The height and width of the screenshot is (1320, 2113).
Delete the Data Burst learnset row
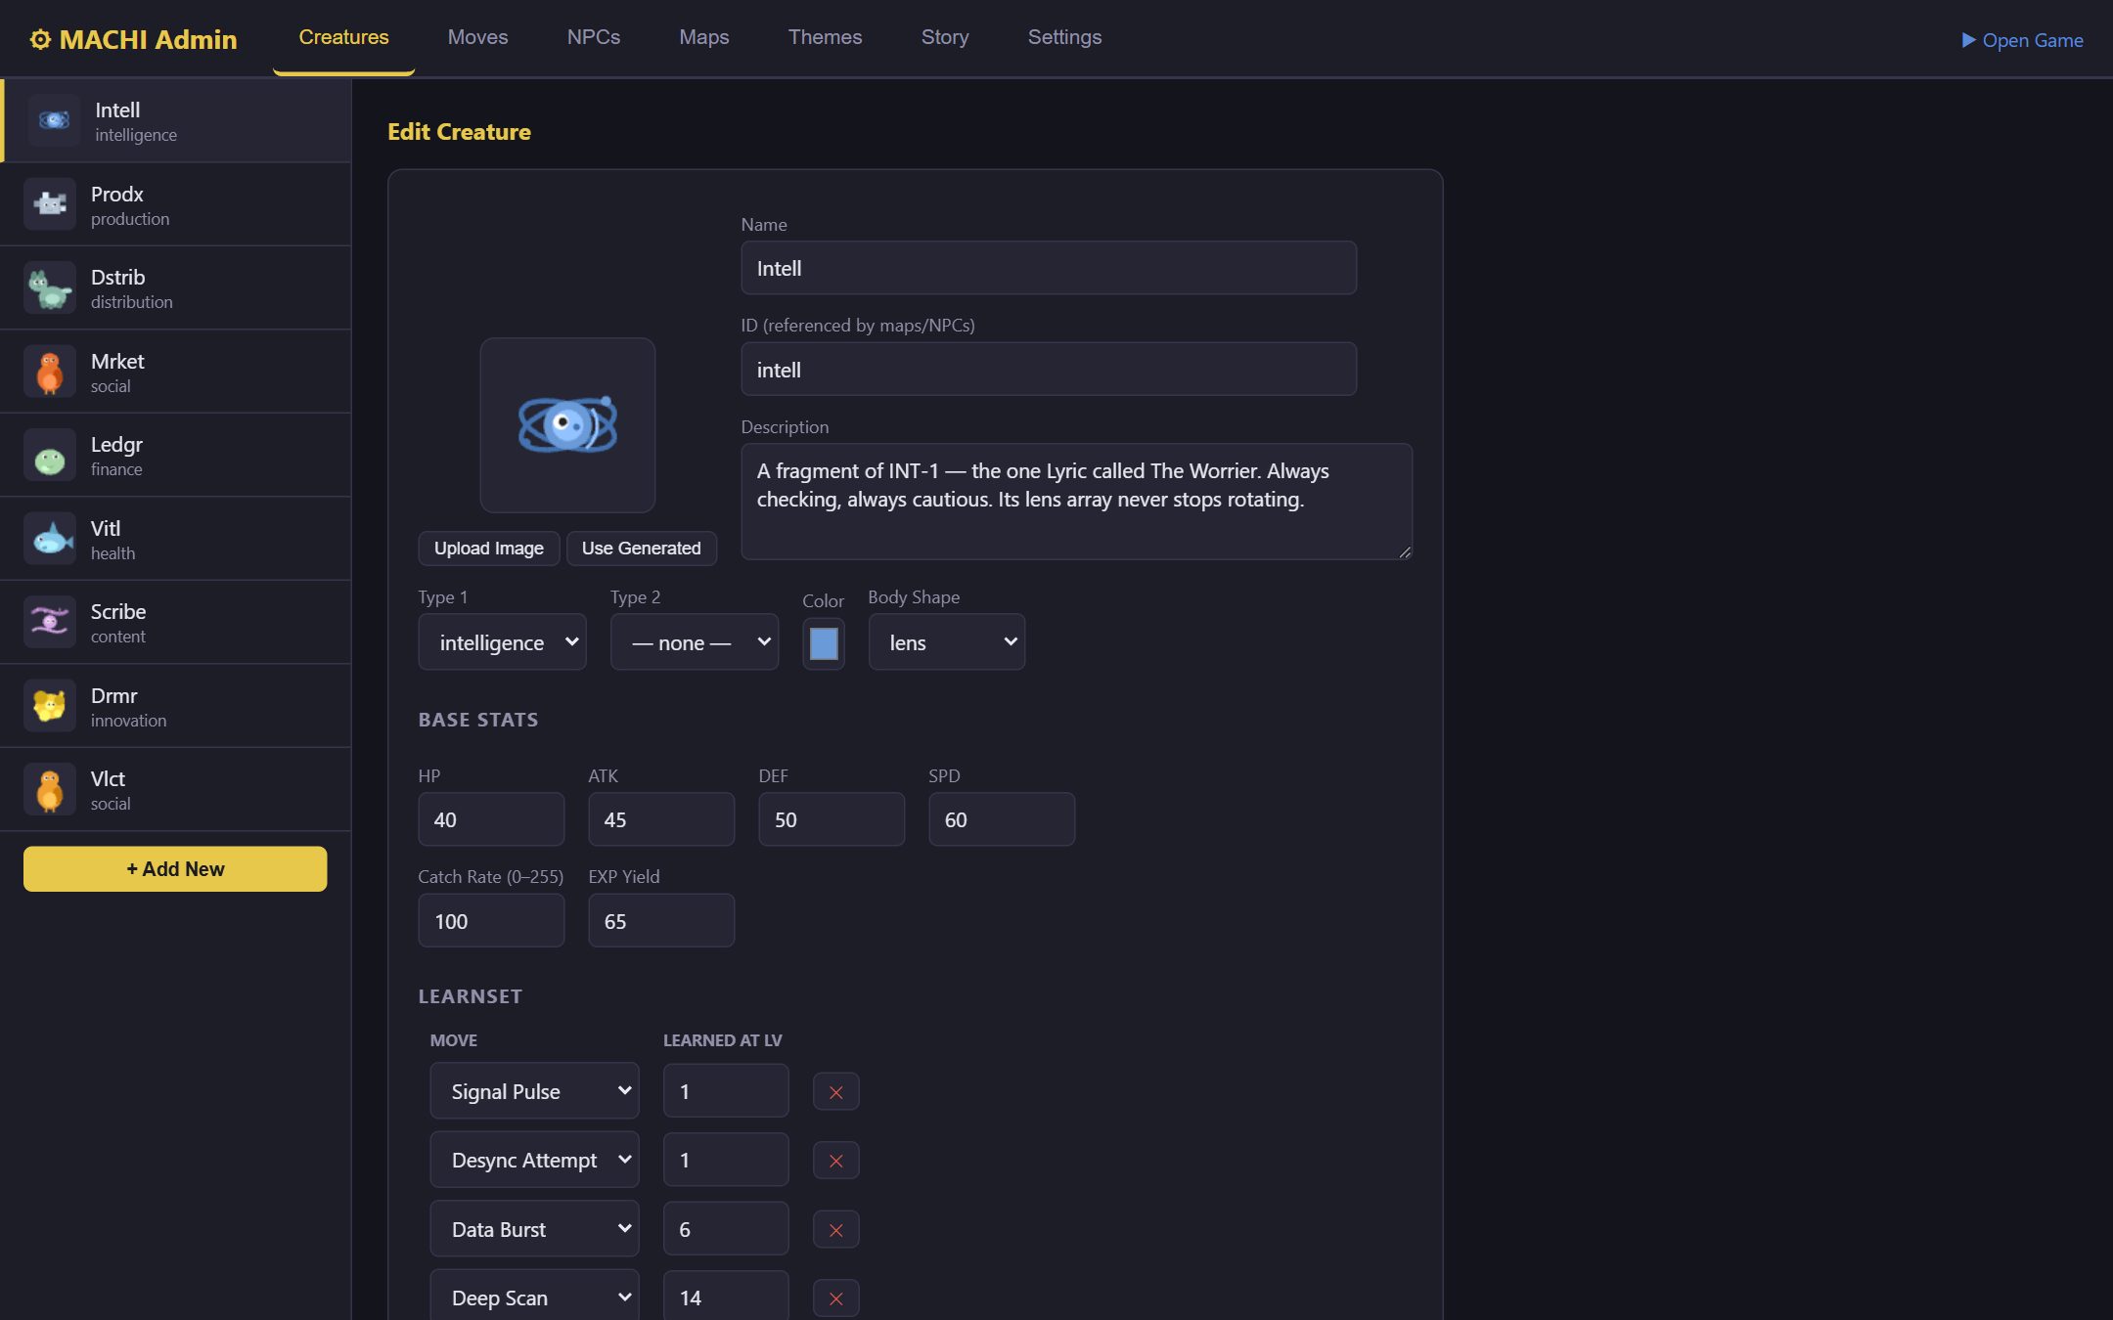click(836, 1230)
